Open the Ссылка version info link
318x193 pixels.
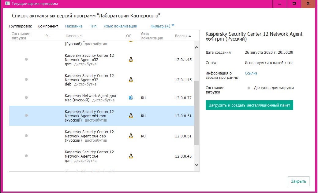251,73
